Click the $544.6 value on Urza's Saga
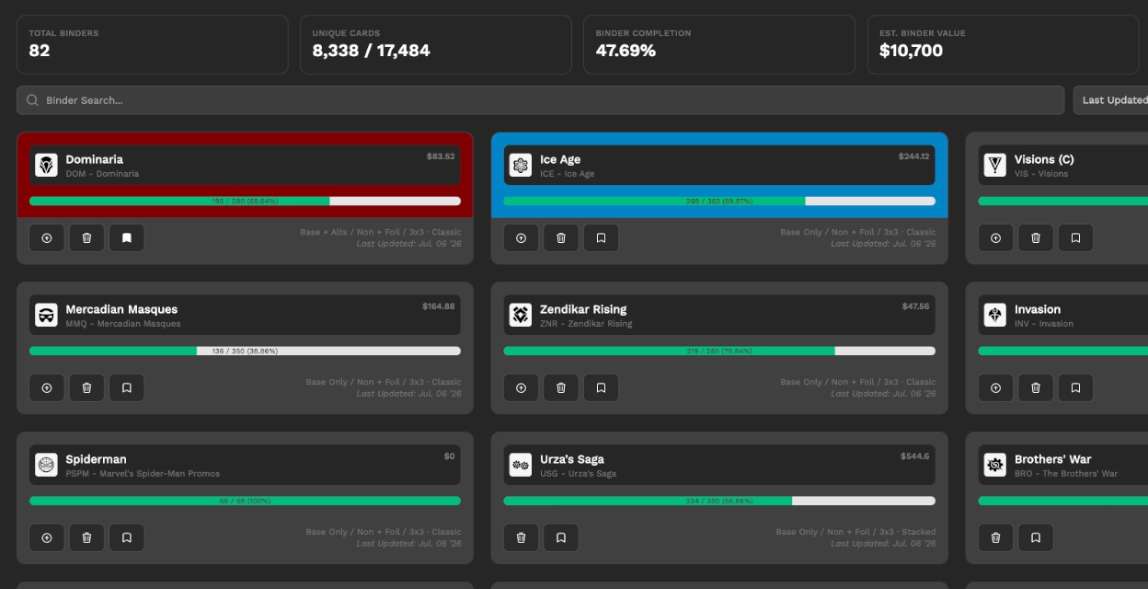The width and height of the screenshot is (1148, 589). [914, 456]
